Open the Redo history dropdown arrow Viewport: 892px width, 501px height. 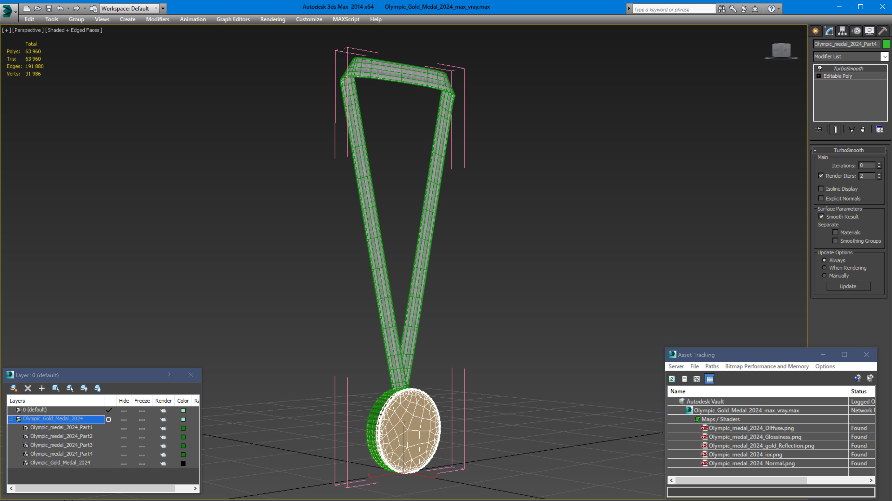[85, 8]
